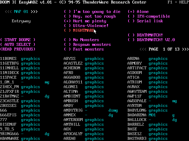Select BABYLON6 wad file

137,110
